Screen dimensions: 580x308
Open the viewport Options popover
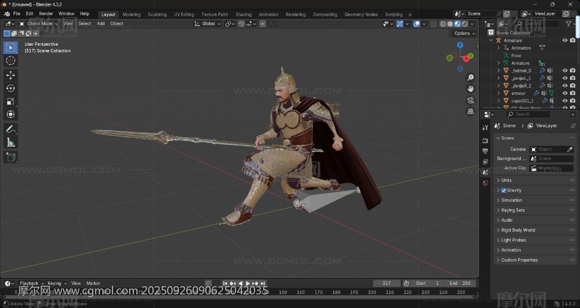(x=464, y=33)
